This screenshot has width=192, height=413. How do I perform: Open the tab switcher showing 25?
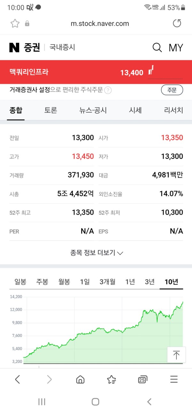coord(143,380)
